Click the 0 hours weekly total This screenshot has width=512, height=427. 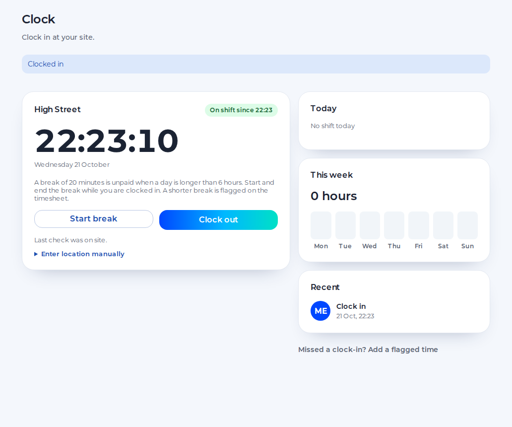tap(334, 196)
